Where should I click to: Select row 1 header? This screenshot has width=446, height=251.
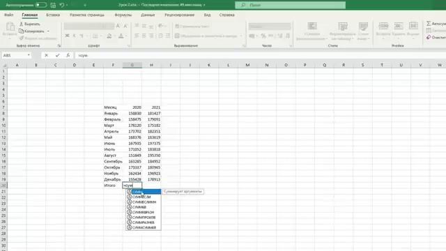(x=3, y=71)
